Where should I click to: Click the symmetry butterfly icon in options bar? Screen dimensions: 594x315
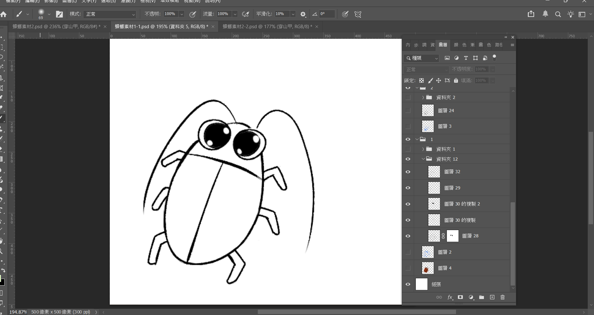click(358, 14)
